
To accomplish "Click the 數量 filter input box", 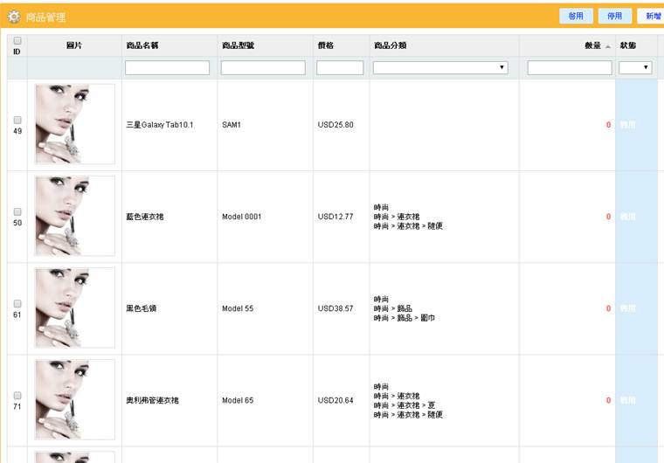I will pos(569,67).
